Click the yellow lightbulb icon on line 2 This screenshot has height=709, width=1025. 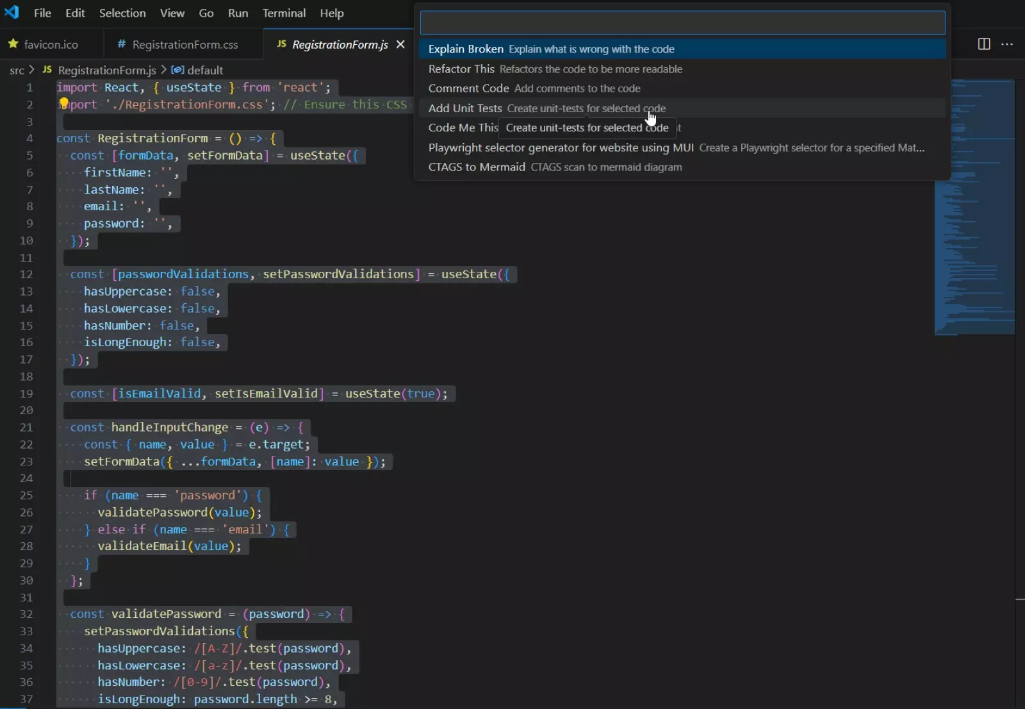coord(63,103)
